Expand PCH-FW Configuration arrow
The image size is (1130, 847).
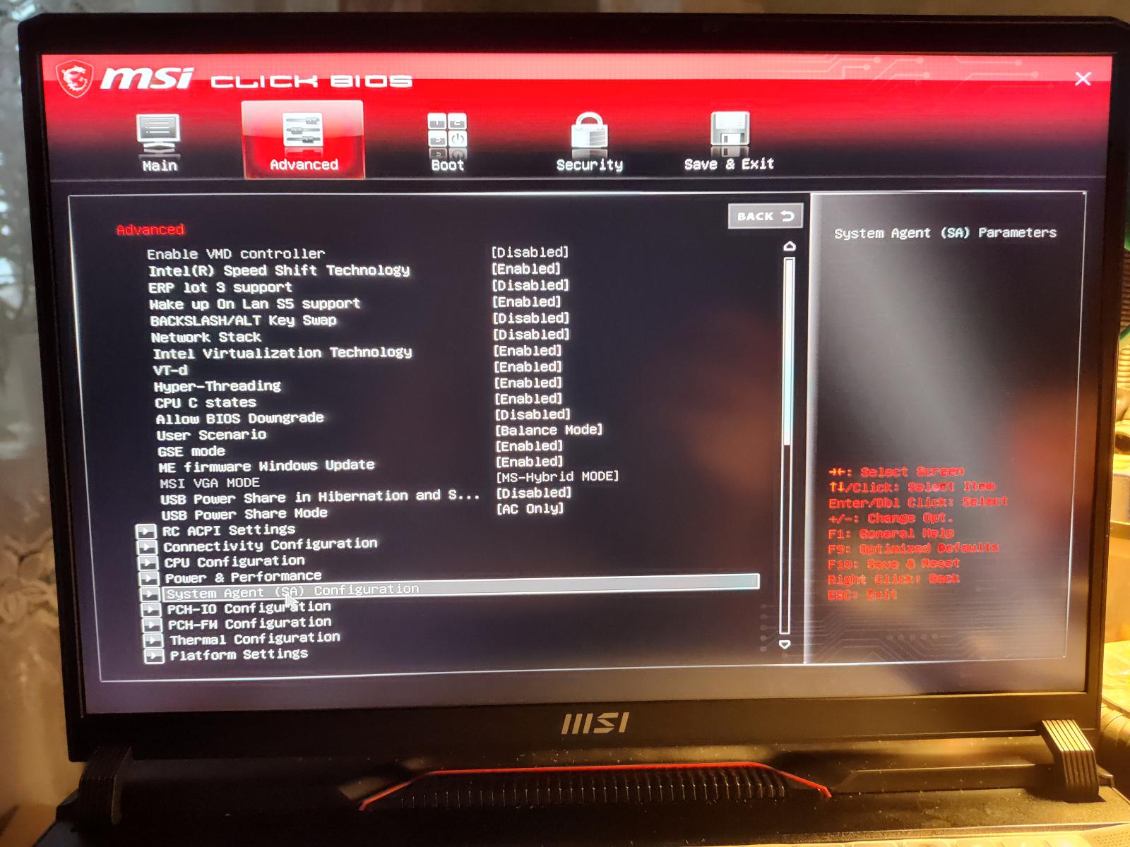coord(152,625)
